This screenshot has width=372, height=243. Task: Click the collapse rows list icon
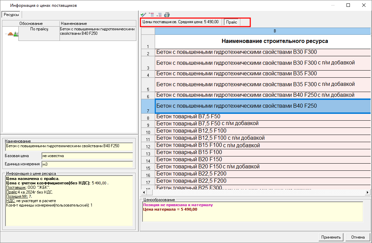pyautogui.click(x=159, y=15)
